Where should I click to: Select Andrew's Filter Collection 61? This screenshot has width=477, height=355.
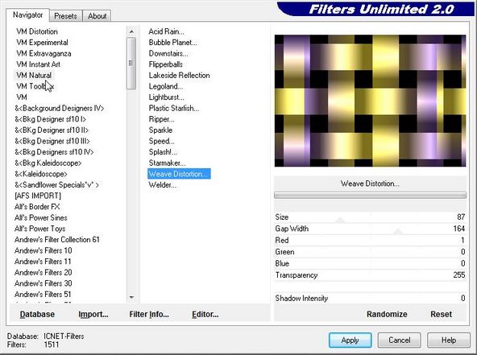(57, 240)
